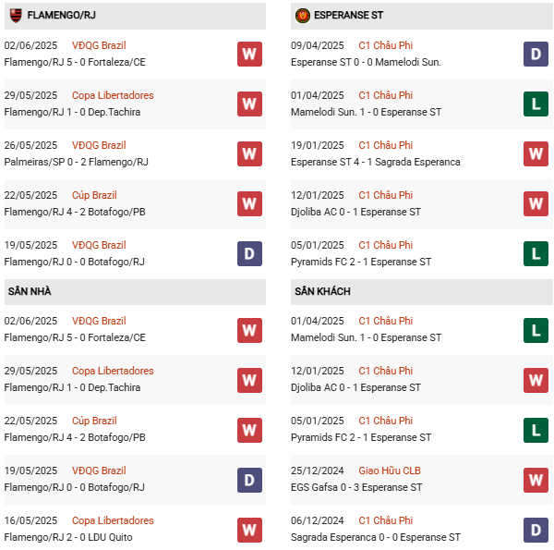Image resolution: width=554 pixels, height=550 pixels.
Task: Click W badge for Esperanse ST 4-1 Sagrada Esperanca
Action: 536,153
